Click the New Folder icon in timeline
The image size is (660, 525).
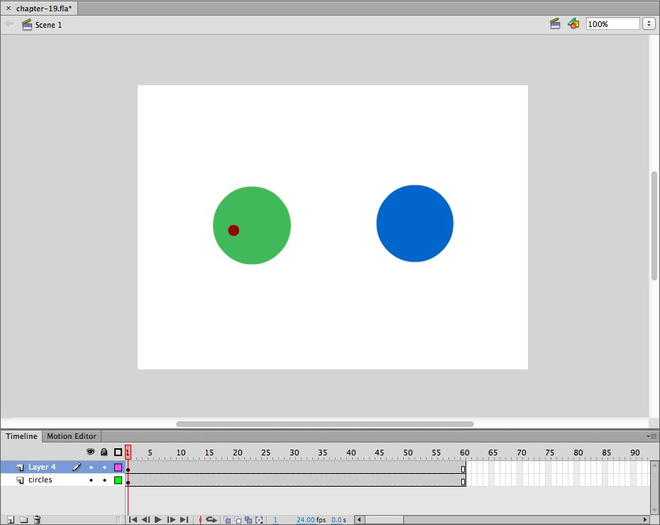[23, 520]
